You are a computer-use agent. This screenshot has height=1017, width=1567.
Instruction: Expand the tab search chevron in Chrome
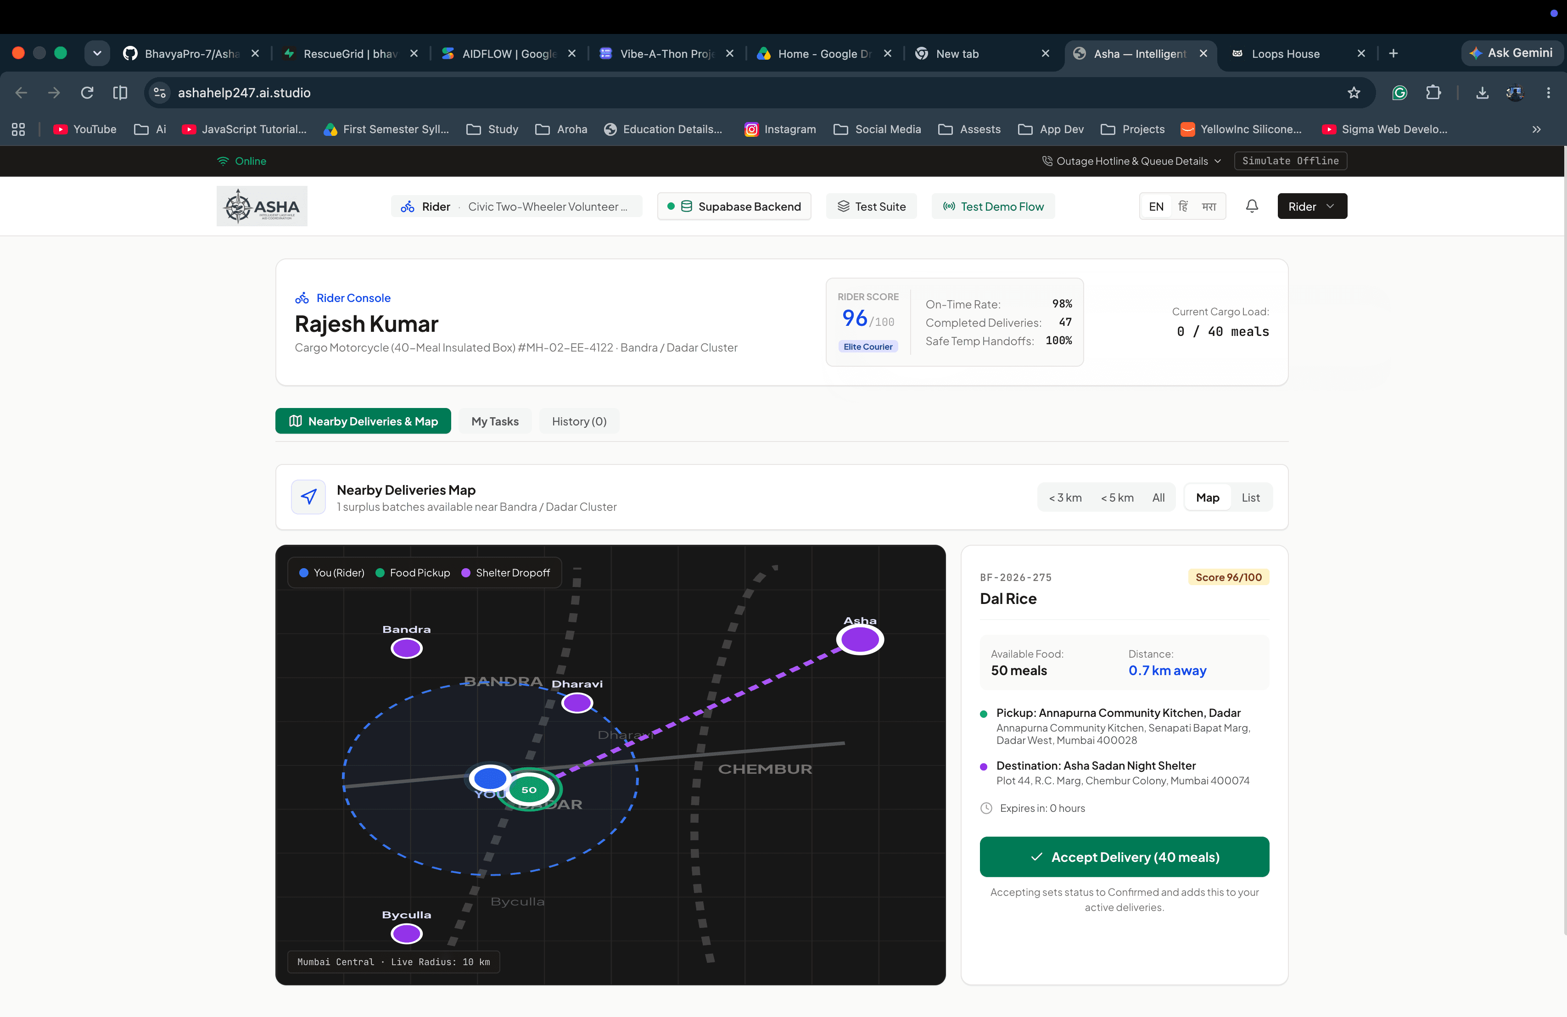click(97, 54)
